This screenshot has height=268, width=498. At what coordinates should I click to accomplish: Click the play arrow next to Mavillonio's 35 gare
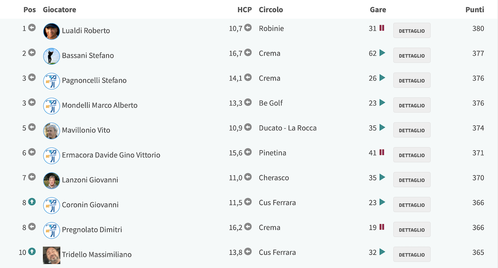(382, 127)
